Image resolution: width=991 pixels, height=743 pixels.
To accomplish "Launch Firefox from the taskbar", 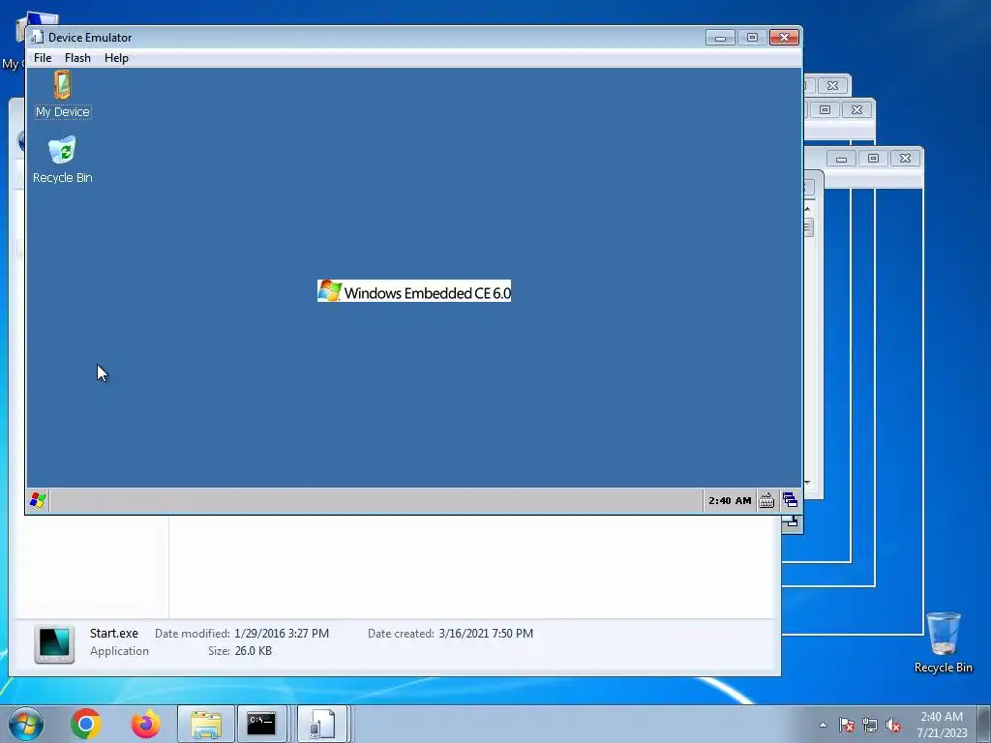I will (145, 724).
